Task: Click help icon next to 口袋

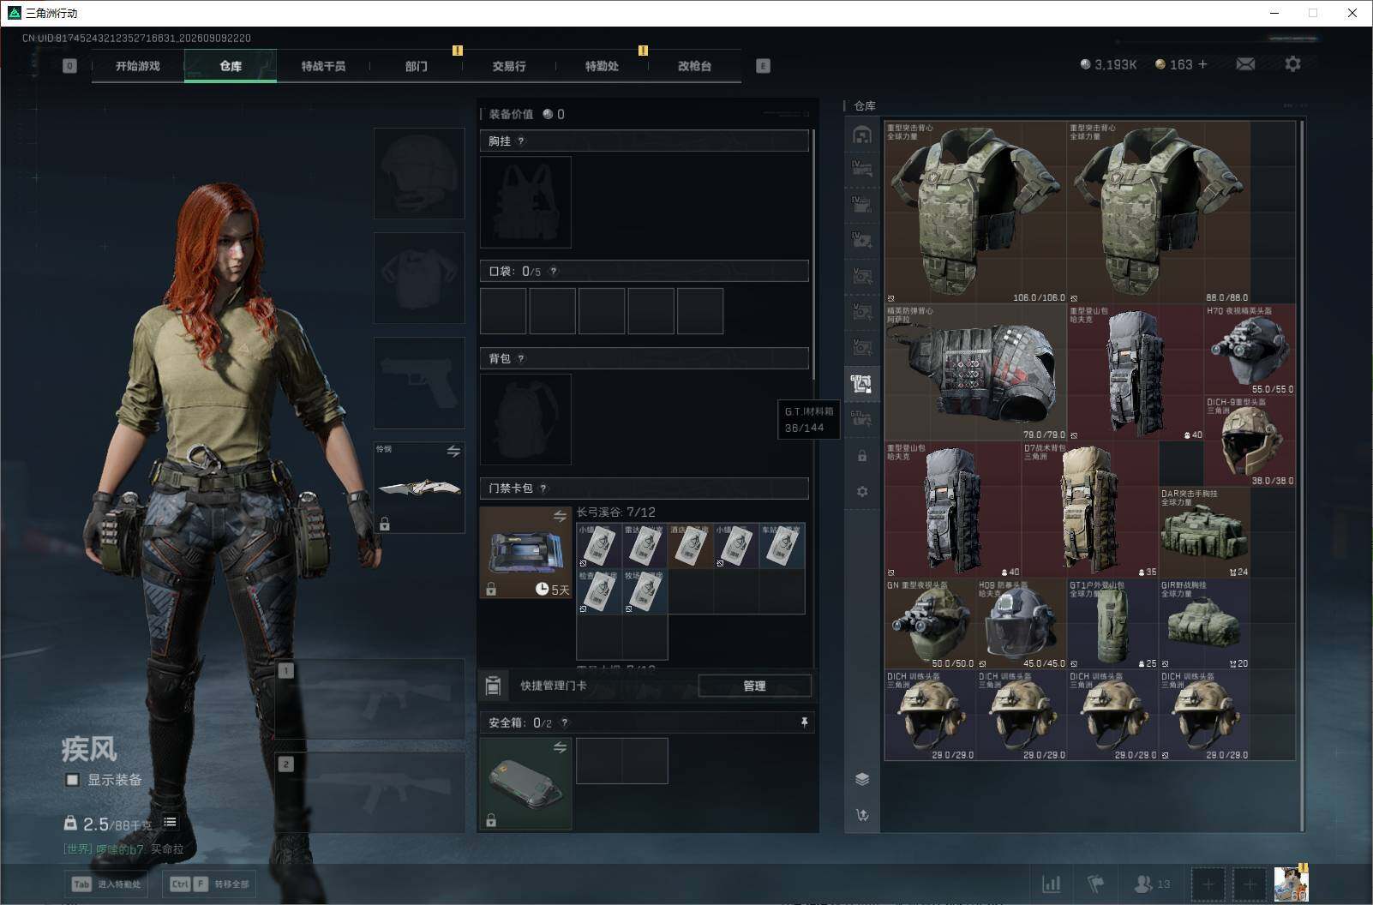Action: coord(554,272)
